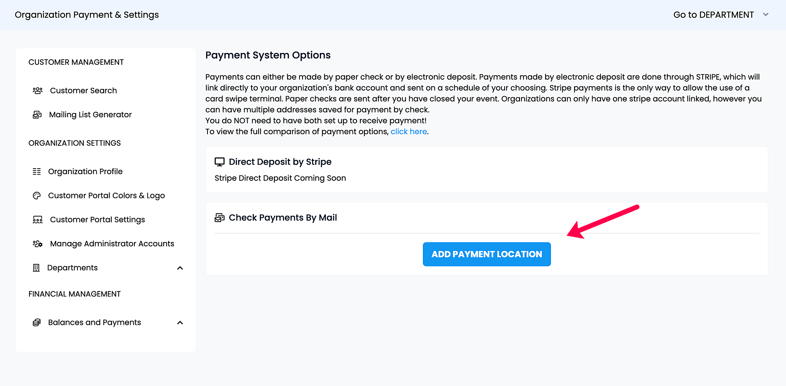Click the palette icon for Portal Colors
This screenshot has width=786, height=386.
37,195
